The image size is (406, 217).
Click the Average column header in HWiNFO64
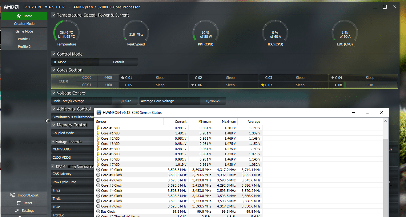point(250,122)
